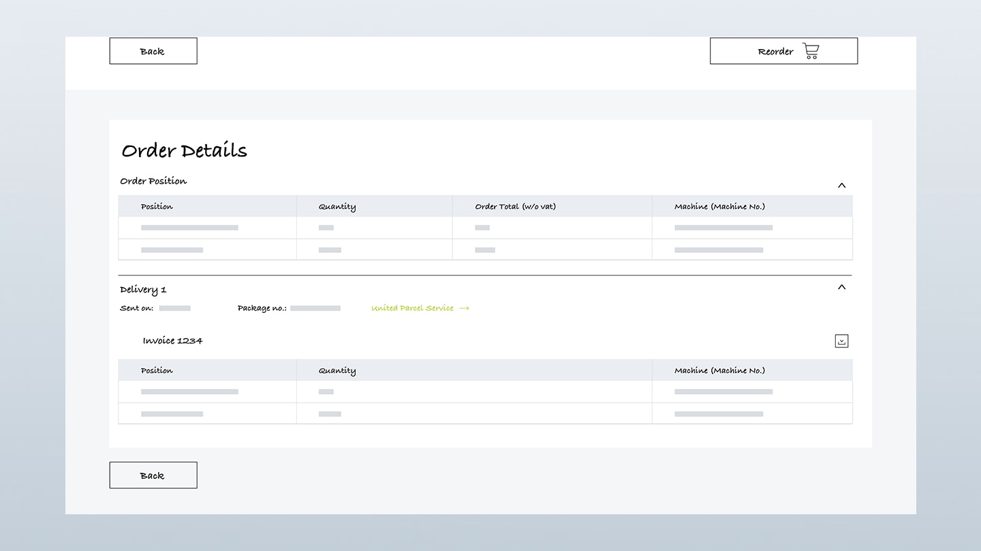Click the Package no. value placeholder
Image resolution: width=981 pixels, height=551 pixels.
(315, 308)
